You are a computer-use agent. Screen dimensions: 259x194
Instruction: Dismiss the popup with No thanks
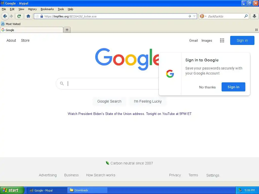point(207,87)
